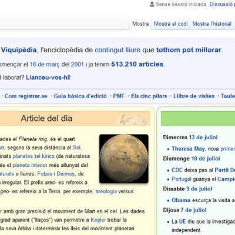235x235 pixels.
Task: Open the Mostra l'historial tab
Action: pyautogui.click(x=212, y=24)
